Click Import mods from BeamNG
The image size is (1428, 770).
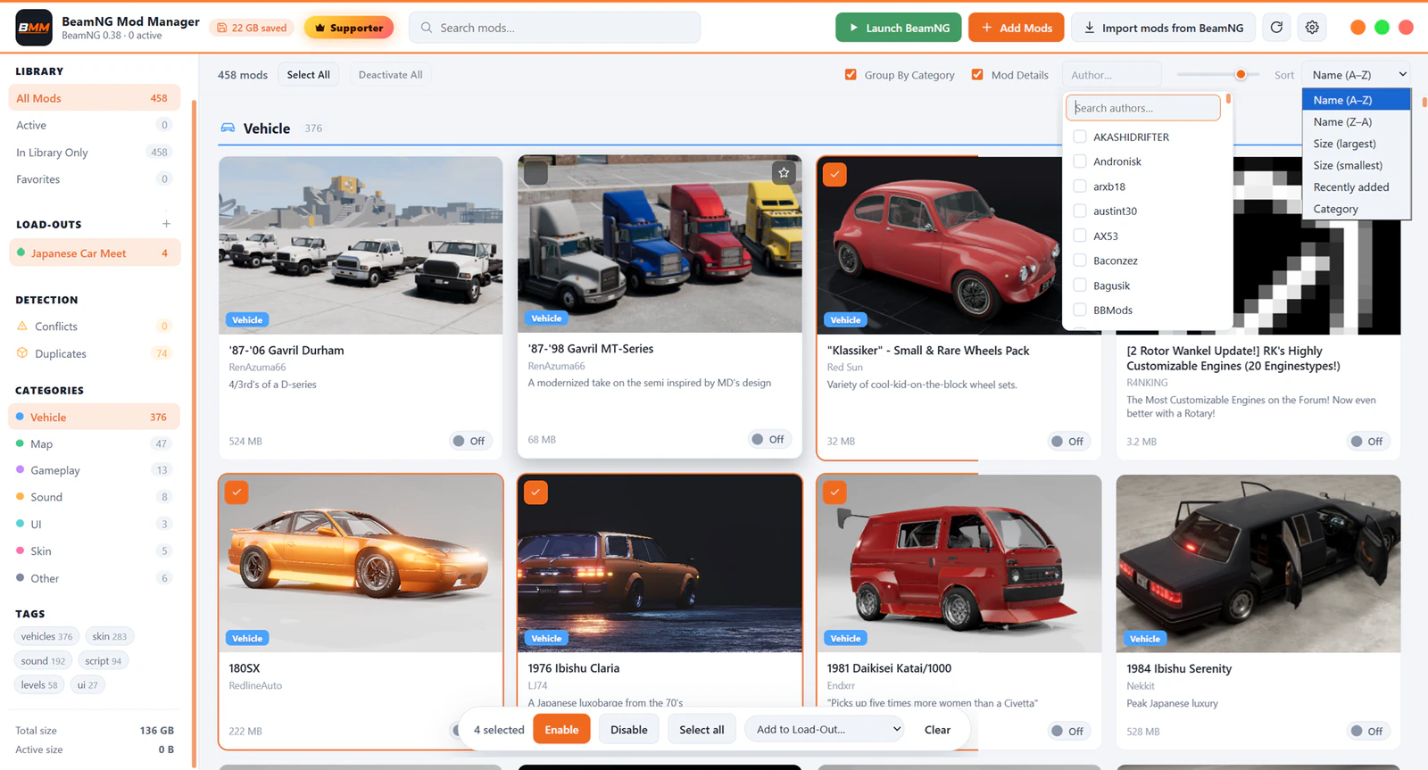pos(1164,28)
